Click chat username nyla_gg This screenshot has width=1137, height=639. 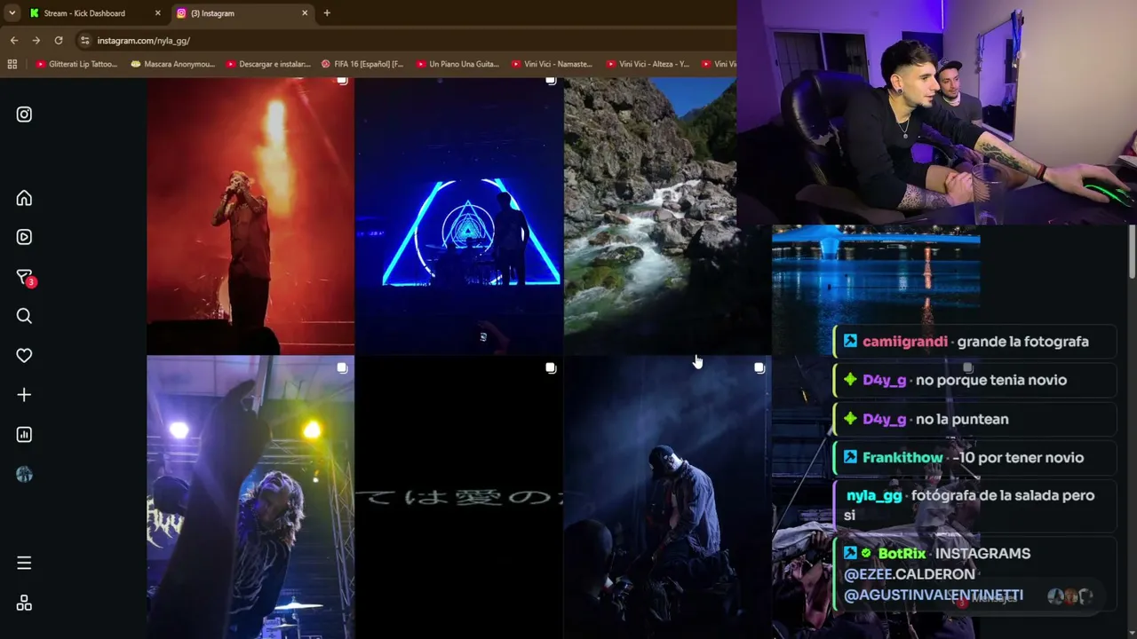click(x=874, y=496)
